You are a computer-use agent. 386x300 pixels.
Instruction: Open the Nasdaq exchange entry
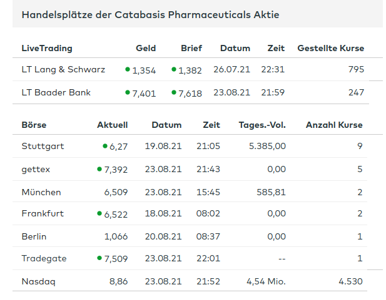39,281
